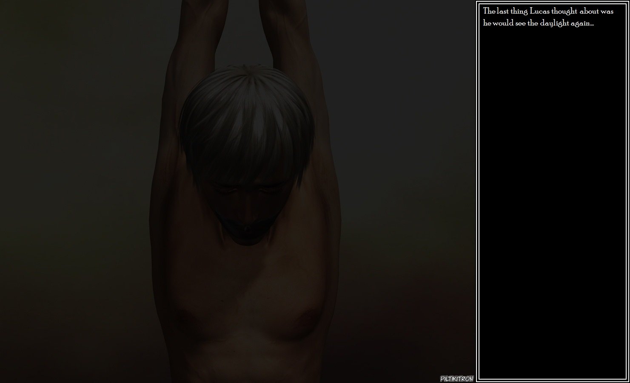Click the dark background right of the figure
630x383 pixels.
[x=404, y=191]
